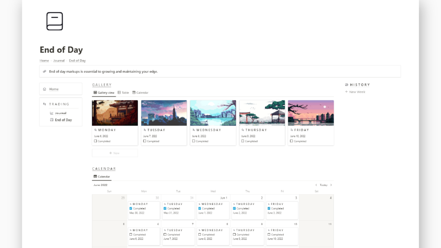Select the Calendar tab under Calendar section

(101, 176)
